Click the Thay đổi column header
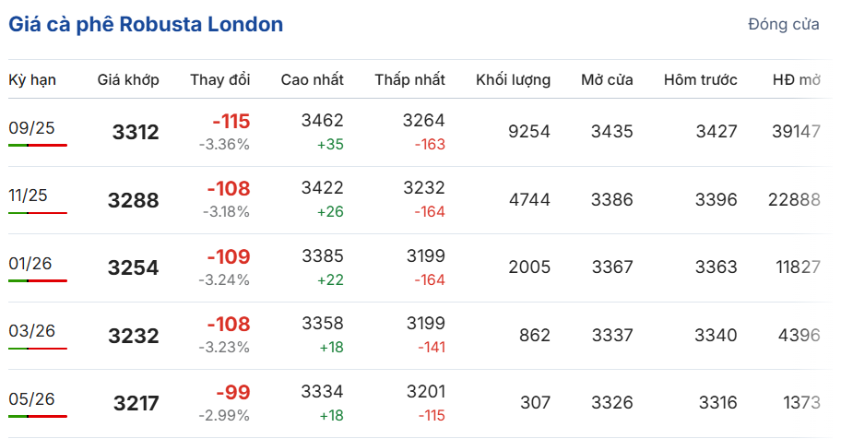 219,80
